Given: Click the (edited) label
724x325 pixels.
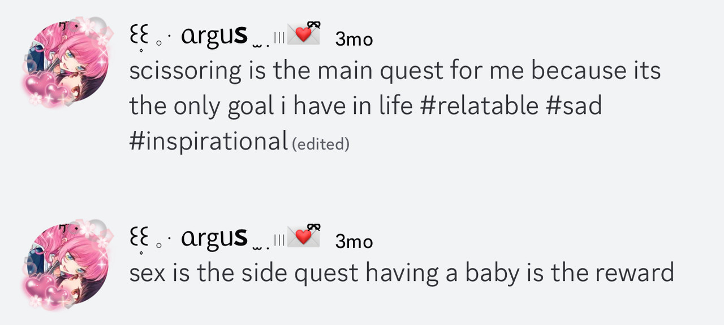Looking at the screenshot, I should [321, 144].
